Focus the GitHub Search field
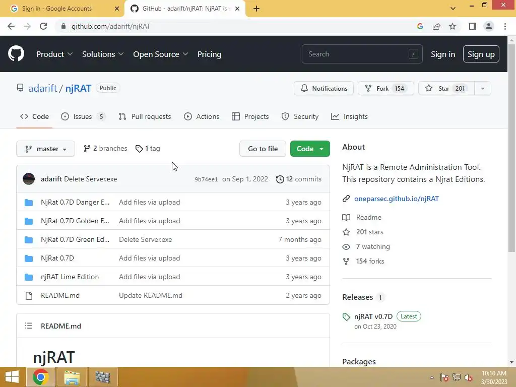 (x=362, y=54)
